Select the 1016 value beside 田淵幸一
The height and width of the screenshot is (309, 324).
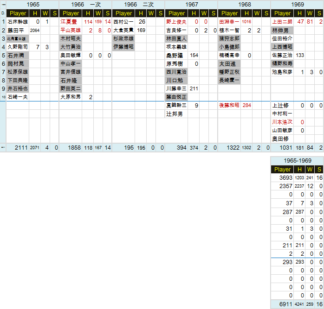coord(246,22)
